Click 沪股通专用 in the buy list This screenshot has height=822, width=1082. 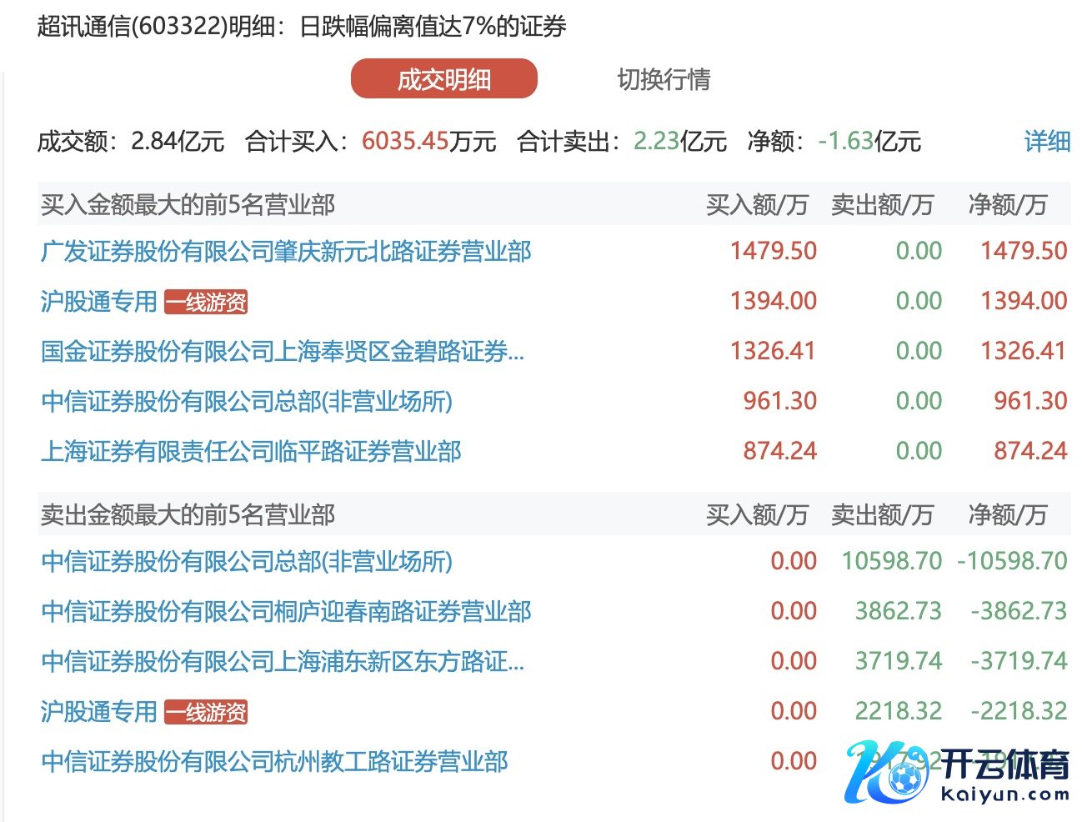(98, 301)
